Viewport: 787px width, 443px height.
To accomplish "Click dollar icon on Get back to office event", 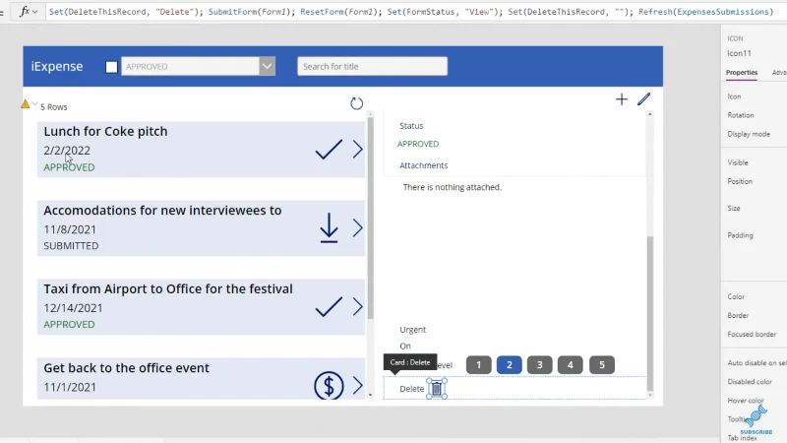I will [x=329, y=385].
